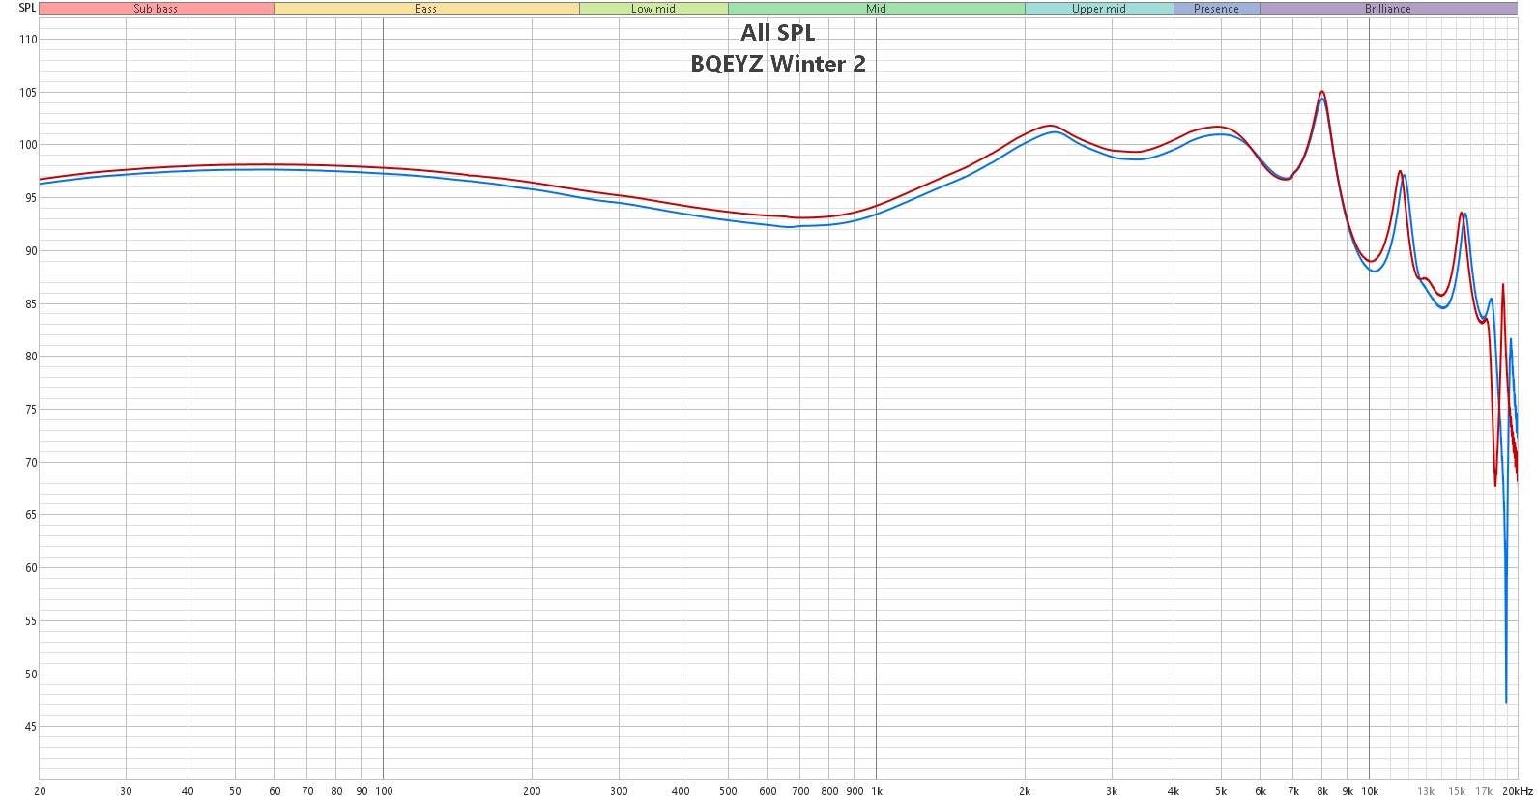Click the 20kHz frequency axis label
This screenshot has height=803, width=1537.
1518,791
